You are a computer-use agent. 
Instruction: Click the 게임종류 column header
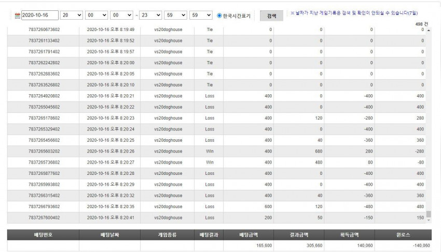click(x=168, y=235)
